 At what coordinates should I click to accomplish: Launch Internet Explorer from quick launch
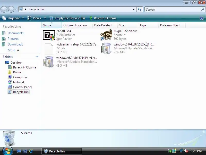coord(31,151)
